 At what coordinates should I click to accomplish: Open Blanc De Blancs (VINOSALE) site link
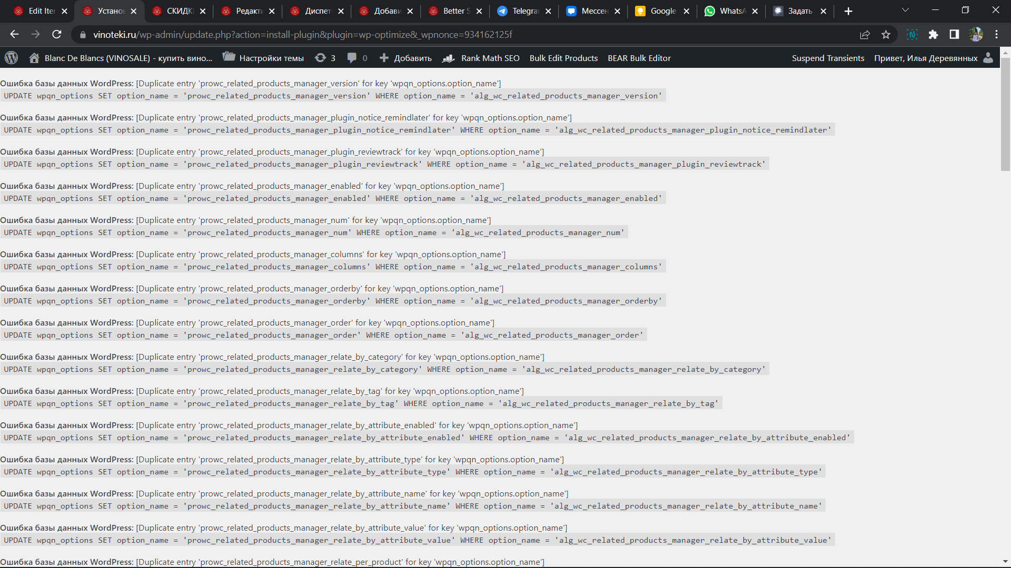tap(128, 58)
